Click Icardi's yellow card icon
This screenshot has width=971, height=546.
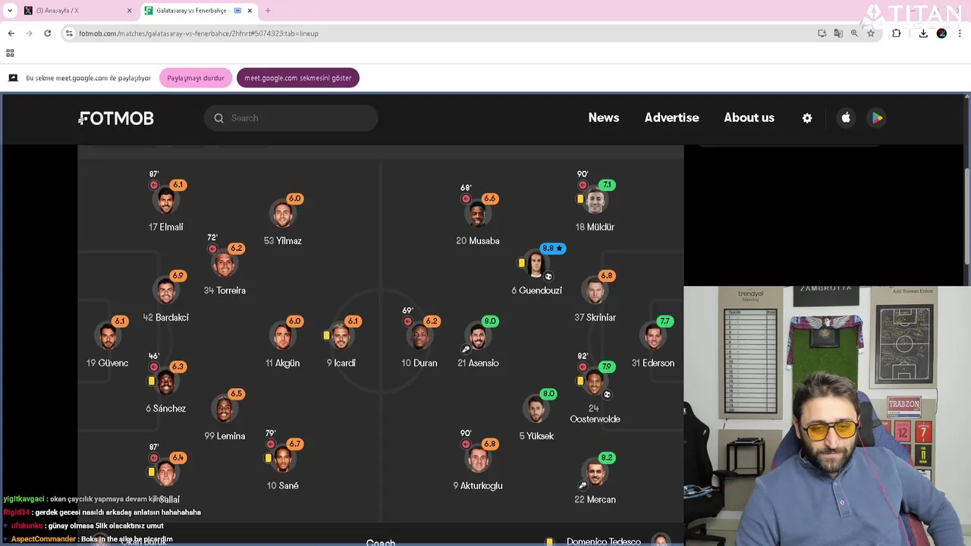pyautogui.click(x=326, y=335)
